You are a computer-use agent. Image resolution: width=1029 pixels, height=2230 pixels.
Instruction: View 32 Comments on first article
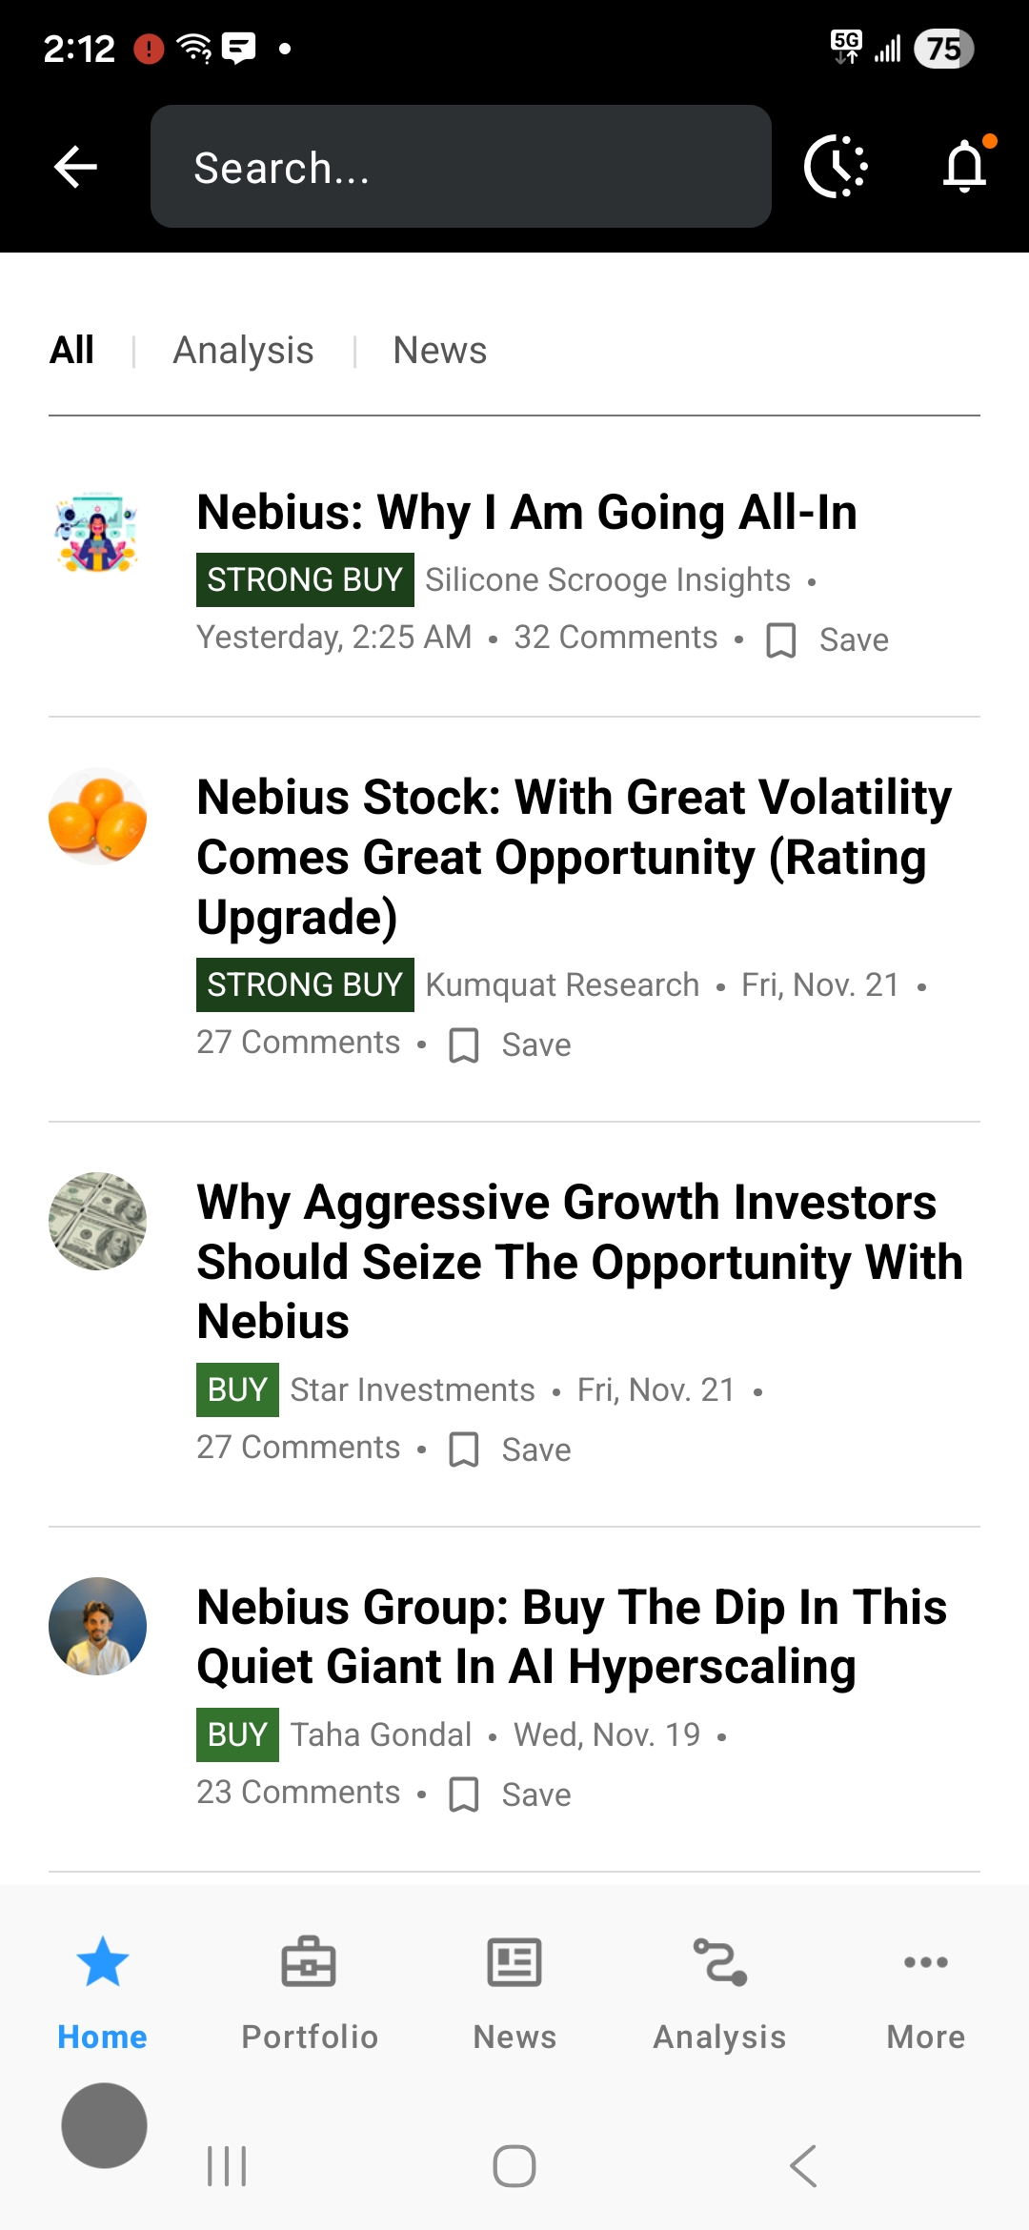pos(615,638)
